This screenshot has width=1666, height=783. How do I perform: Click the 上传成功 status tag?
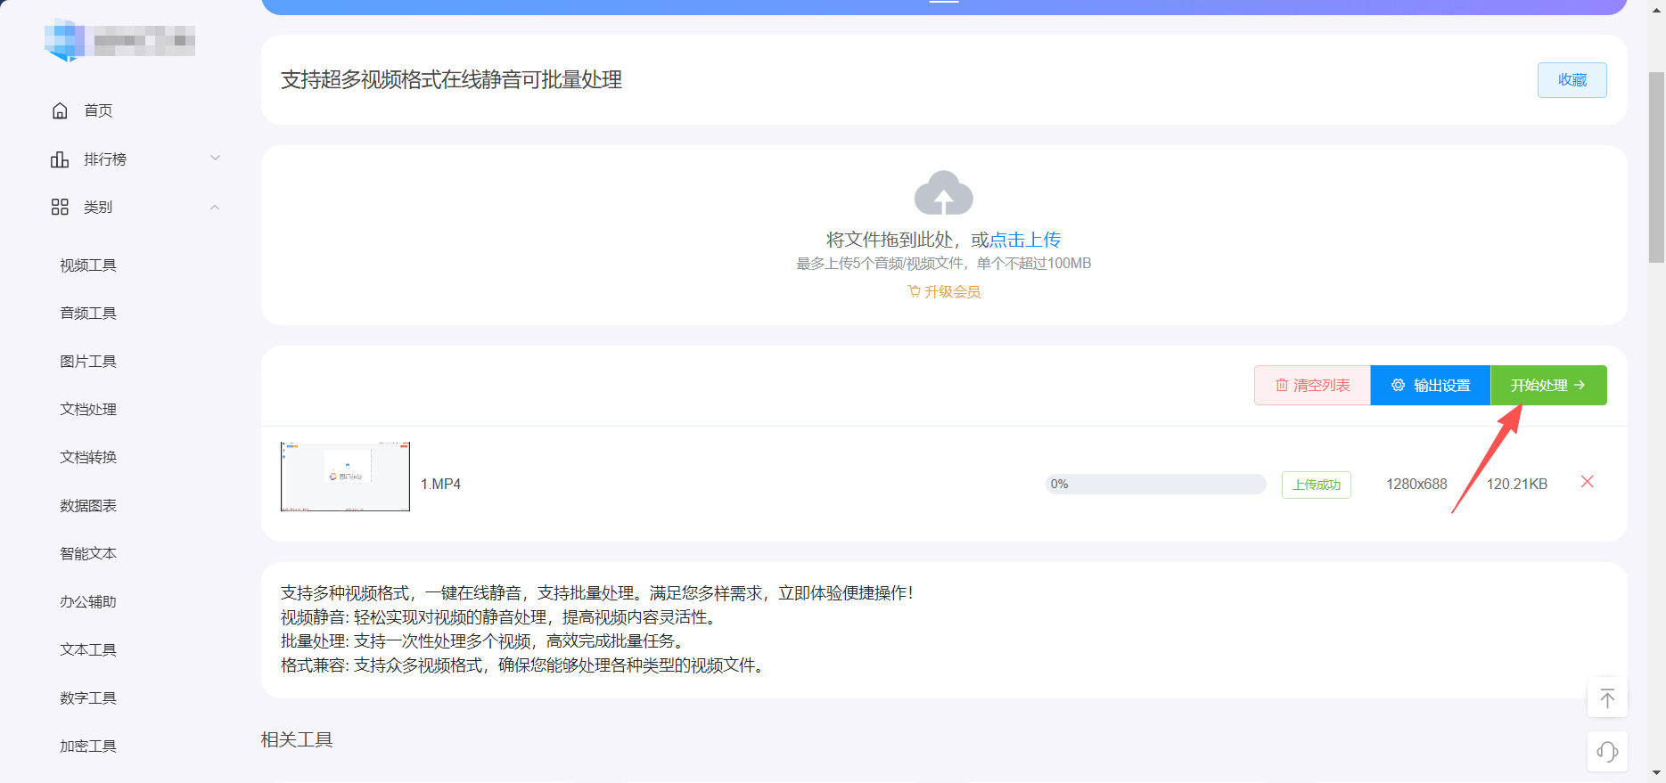pos(1317,485)
